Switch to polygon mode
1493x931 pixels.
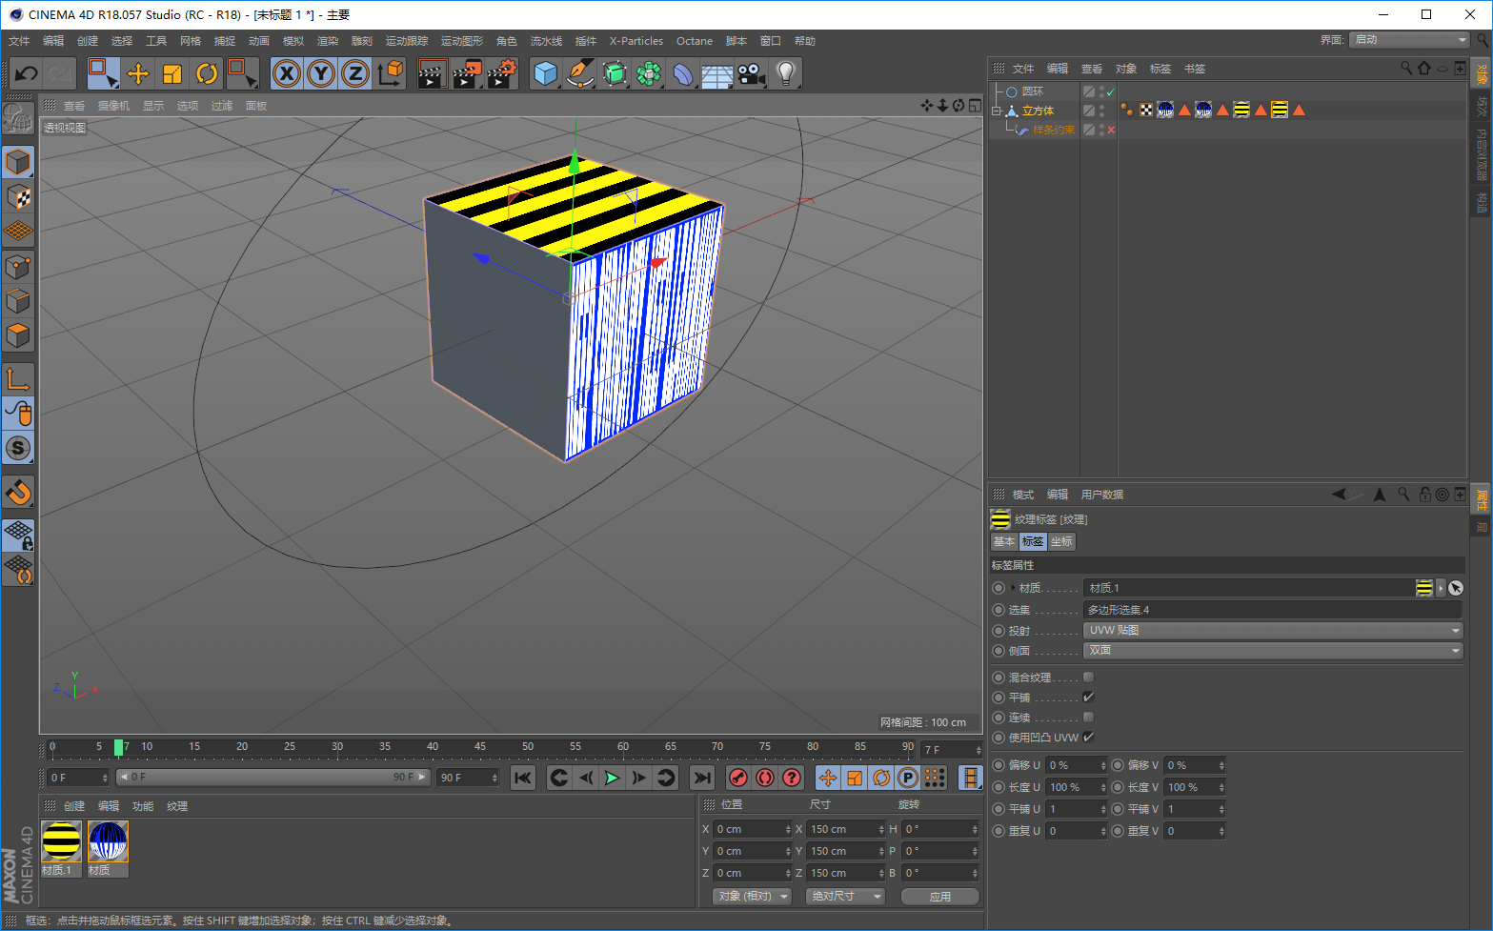[x=18, y=335]
